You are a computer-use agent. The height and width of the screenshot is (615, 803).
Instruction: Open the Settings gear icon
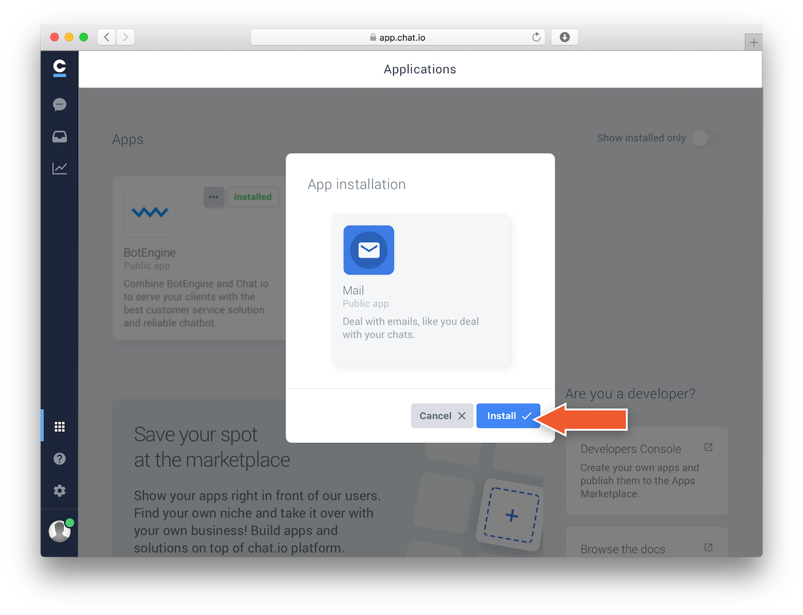point(59,491)
